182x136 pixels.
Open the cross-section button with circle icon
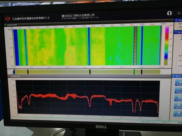[x=179, y=90]
